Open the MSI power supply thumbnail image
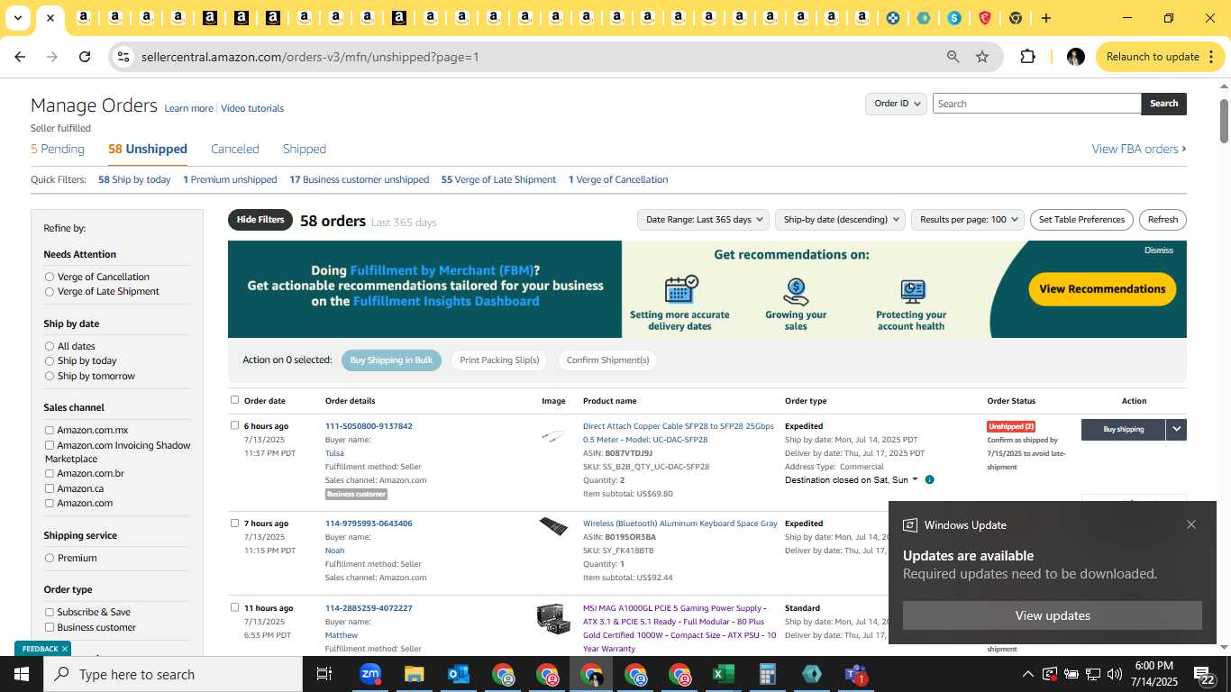1231x692 pixels. tap(552, 618)
